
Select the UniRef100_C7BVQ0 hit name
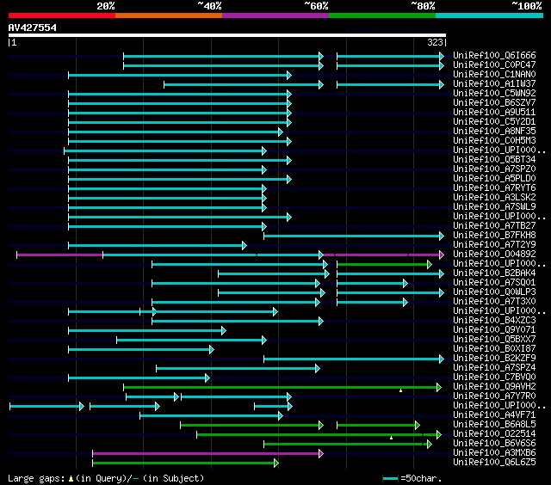(494, 378)
